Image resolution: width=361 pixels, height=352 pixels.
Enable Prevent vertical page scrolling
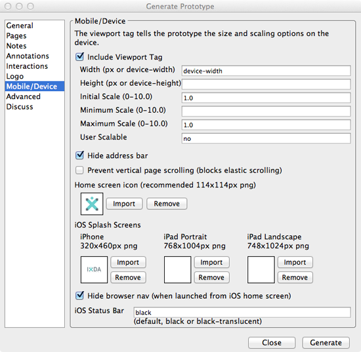coord(79,170)
